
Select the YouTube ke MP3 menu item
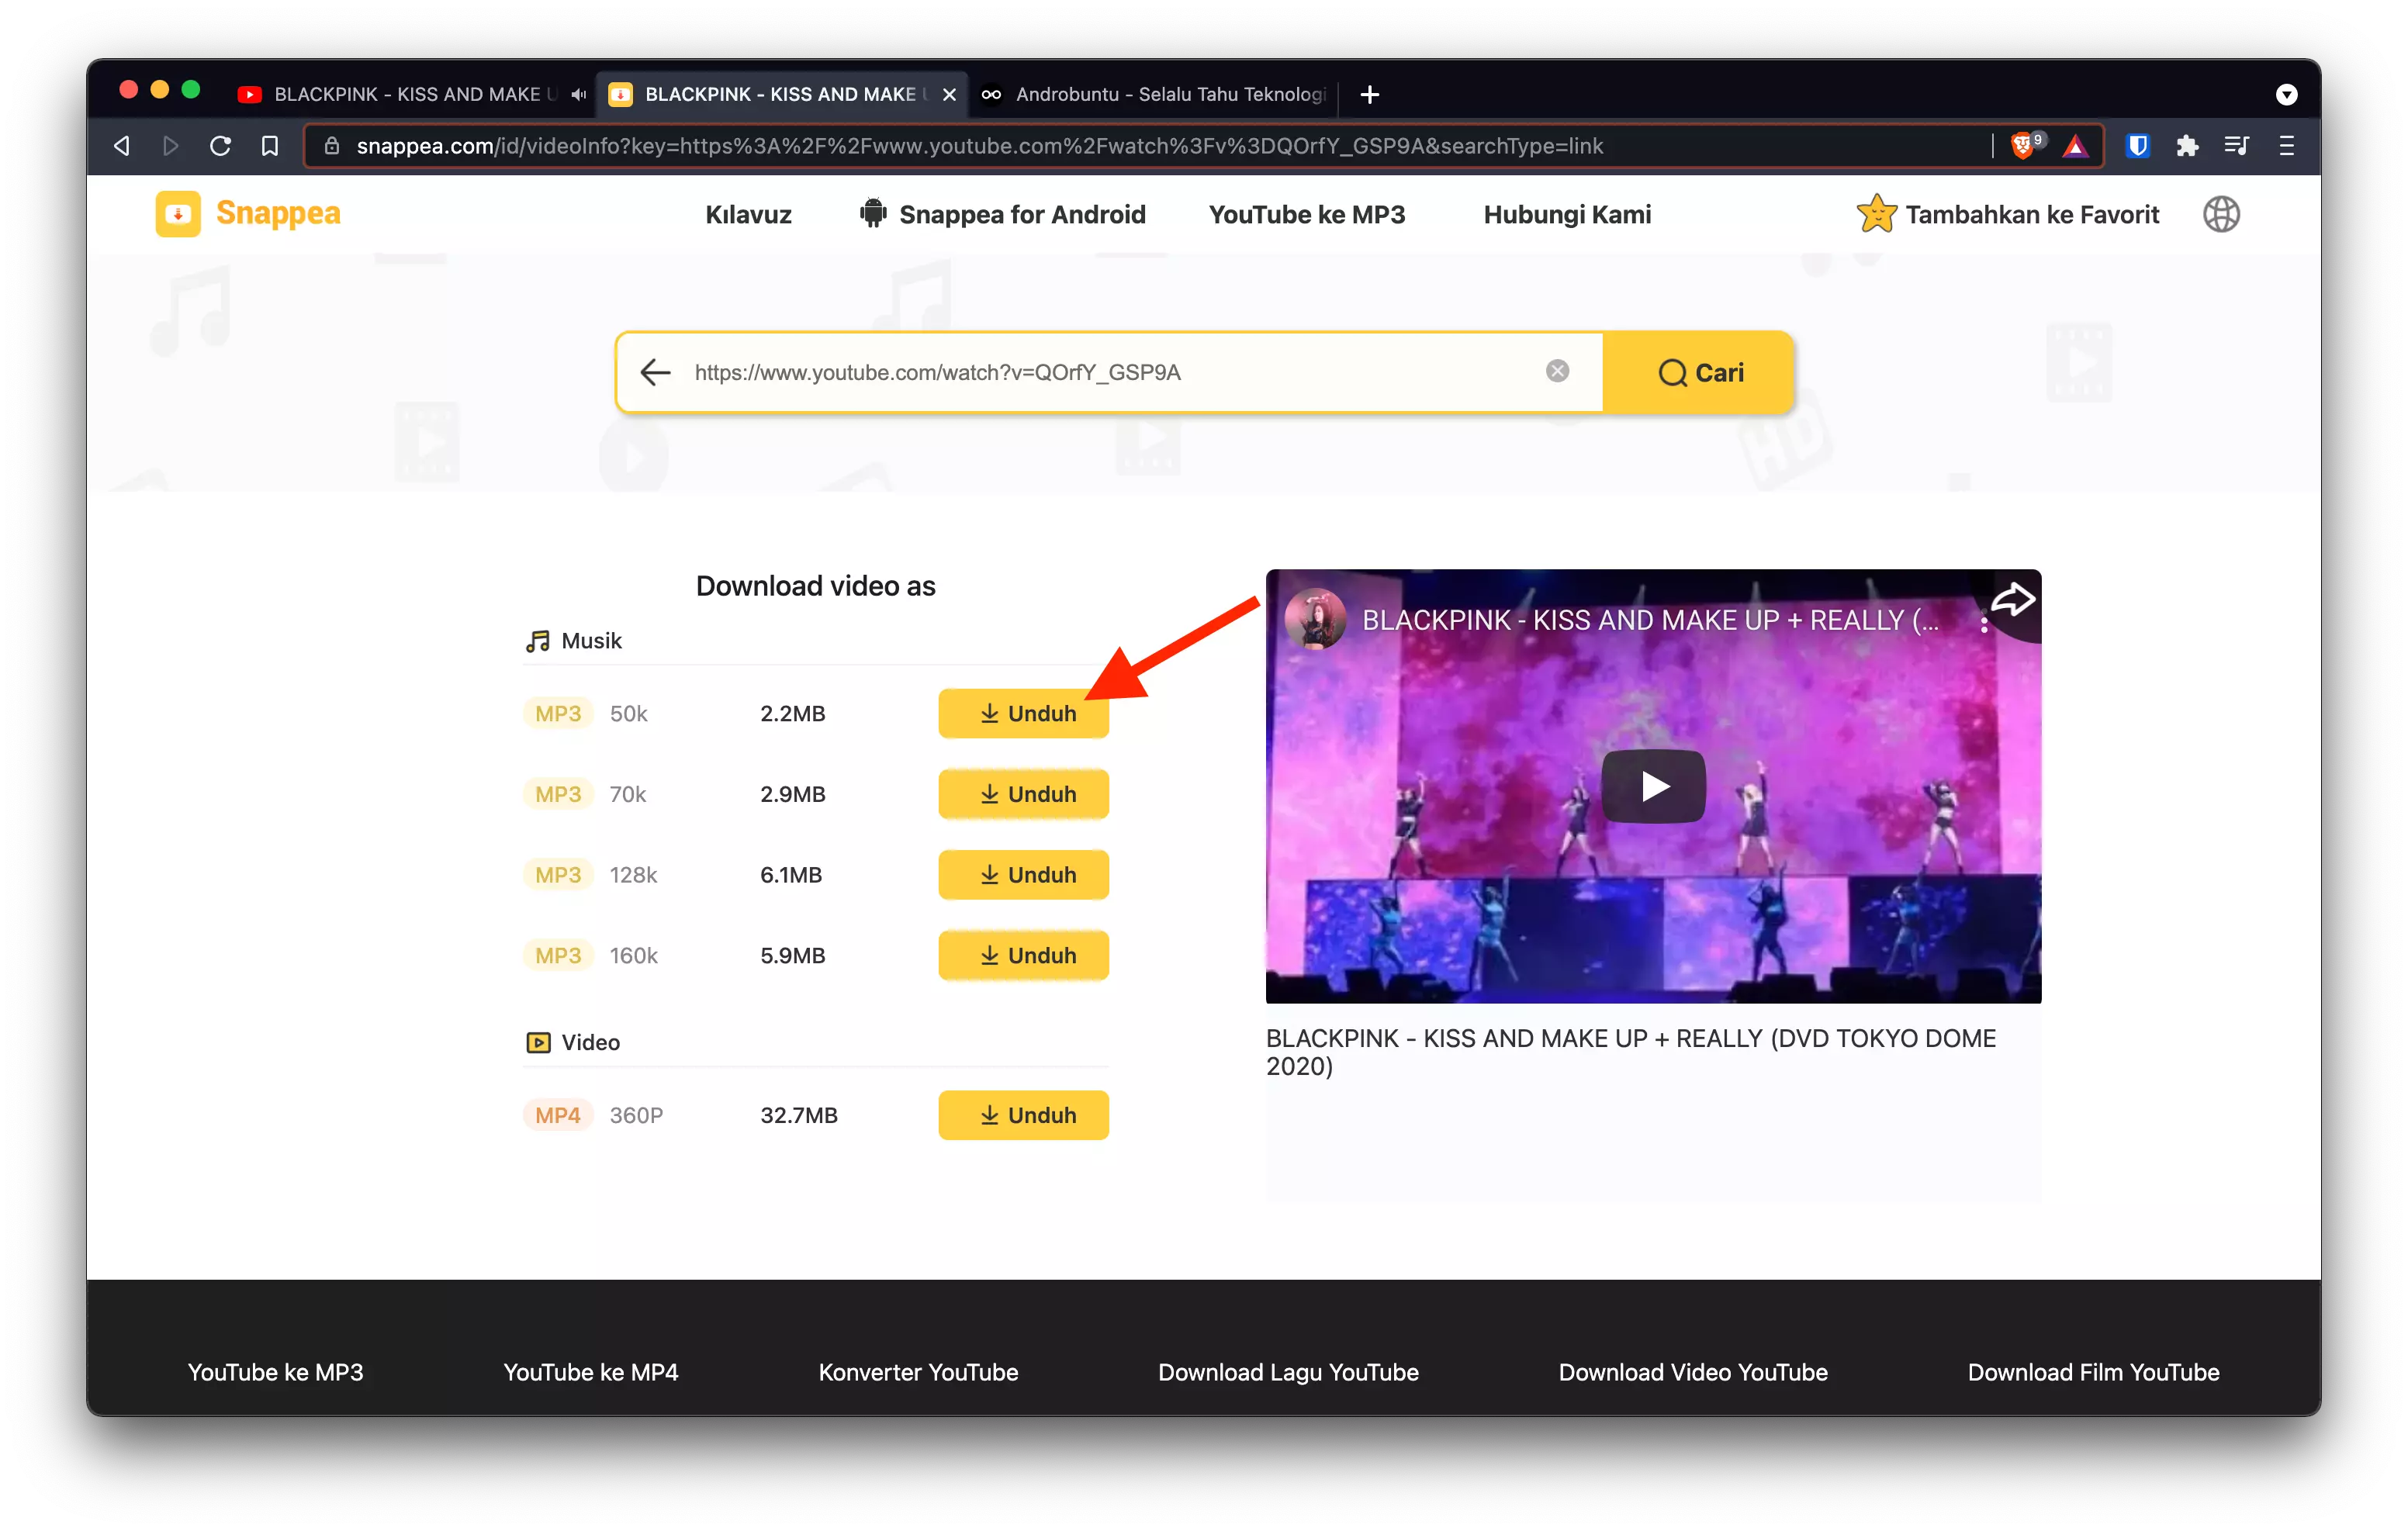(x=1307, y=214)
